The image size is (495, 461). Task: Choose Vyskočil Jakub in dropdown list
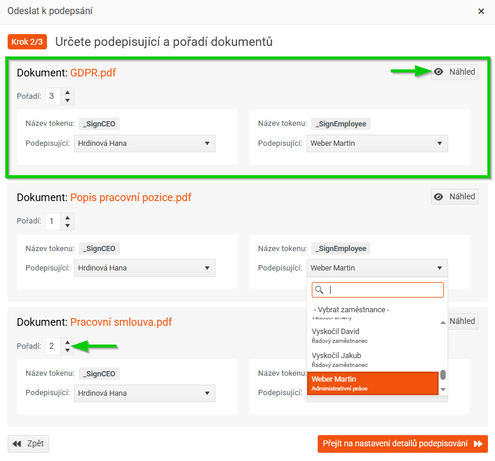coord(373,359)
